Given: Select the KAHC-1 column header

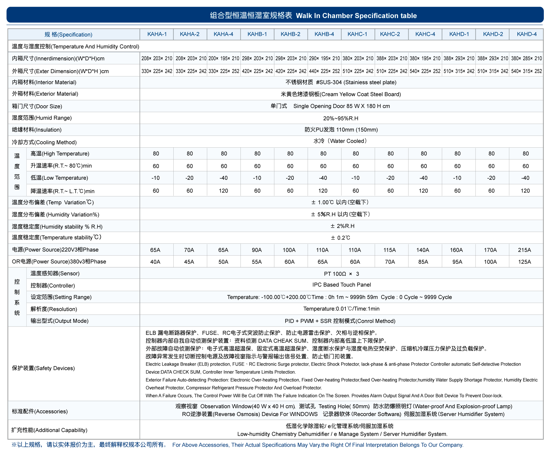Looking at the screenshot, I should (357, 34).
